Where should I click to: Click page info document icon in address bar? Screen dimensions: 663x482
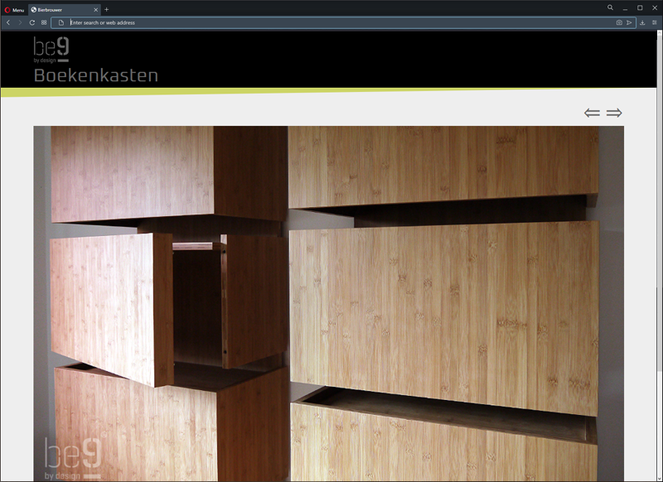coord(60,23)
